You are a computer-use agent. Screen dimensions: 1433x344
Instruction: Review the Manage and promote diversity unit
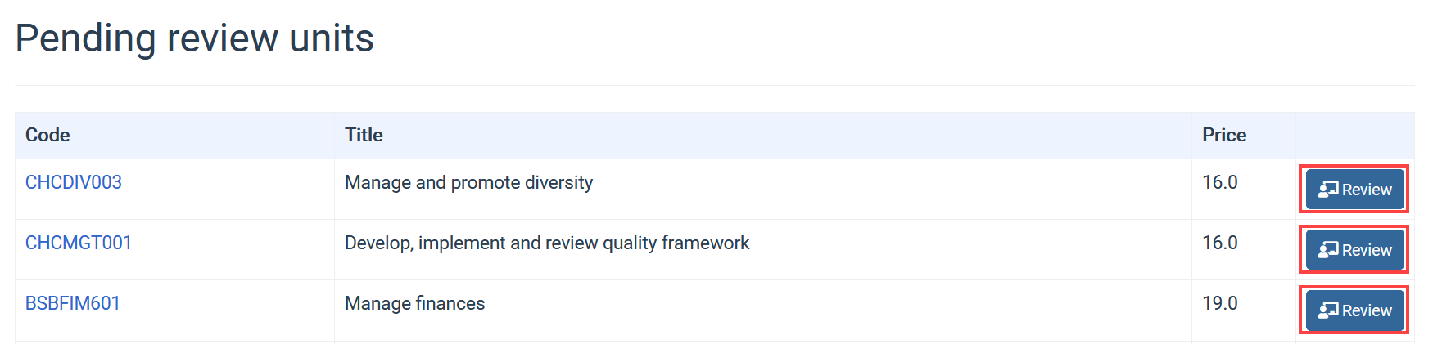[1354, 190]
